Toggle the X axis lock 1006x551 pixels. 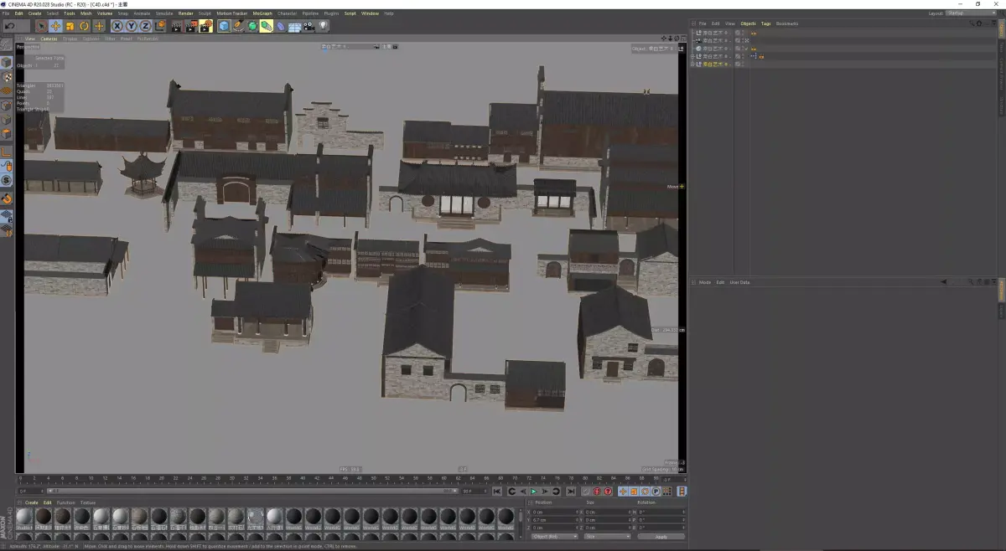click(x=117, y=26)
